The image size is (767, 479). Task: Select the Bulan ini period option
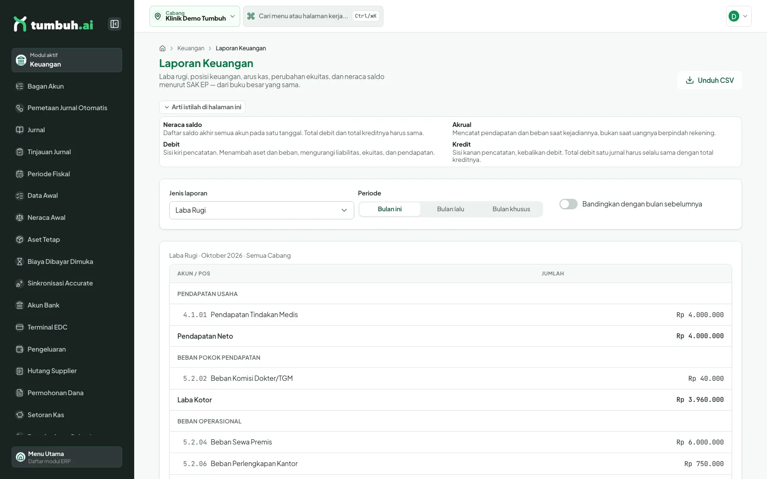point(390,209)
